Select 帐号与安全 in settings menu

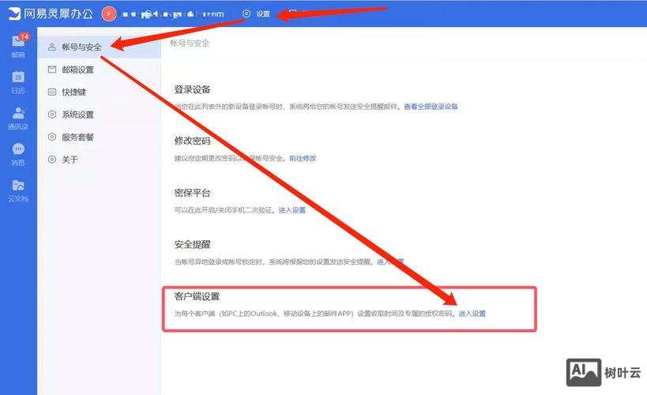[99, 47]
